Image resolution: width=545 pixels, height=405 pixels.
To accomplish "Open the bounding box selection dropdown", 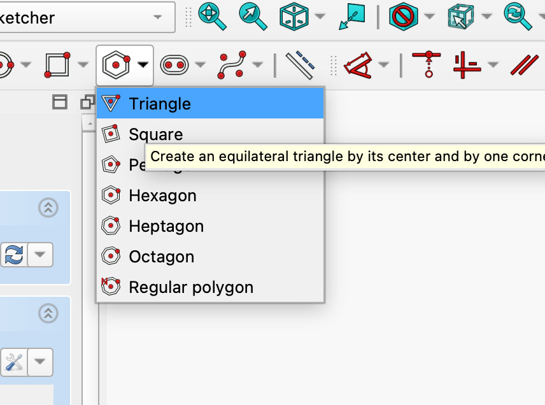I will coord(486,16).
